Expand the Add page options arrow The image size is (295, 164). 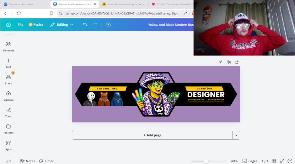236,135
